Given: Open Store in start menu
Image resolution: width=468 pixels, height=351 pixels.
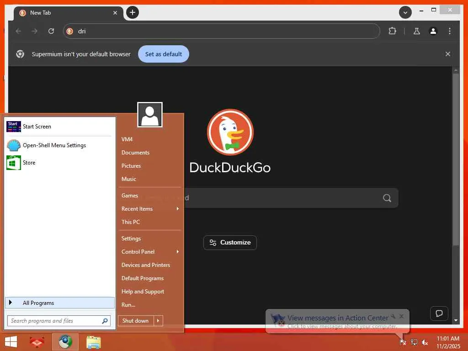Looking at the screenshot, I should pyautogui.click(x=59, y=163).
